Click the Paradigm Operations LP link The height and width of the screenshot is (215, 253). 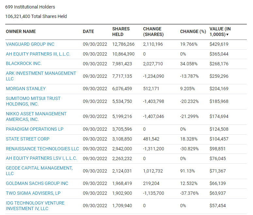(x=35, y=129)
